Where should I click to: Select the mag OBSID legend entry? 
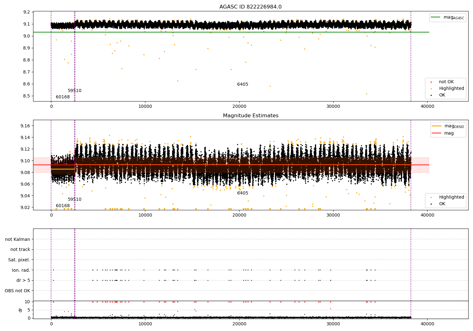coord(448,126)
